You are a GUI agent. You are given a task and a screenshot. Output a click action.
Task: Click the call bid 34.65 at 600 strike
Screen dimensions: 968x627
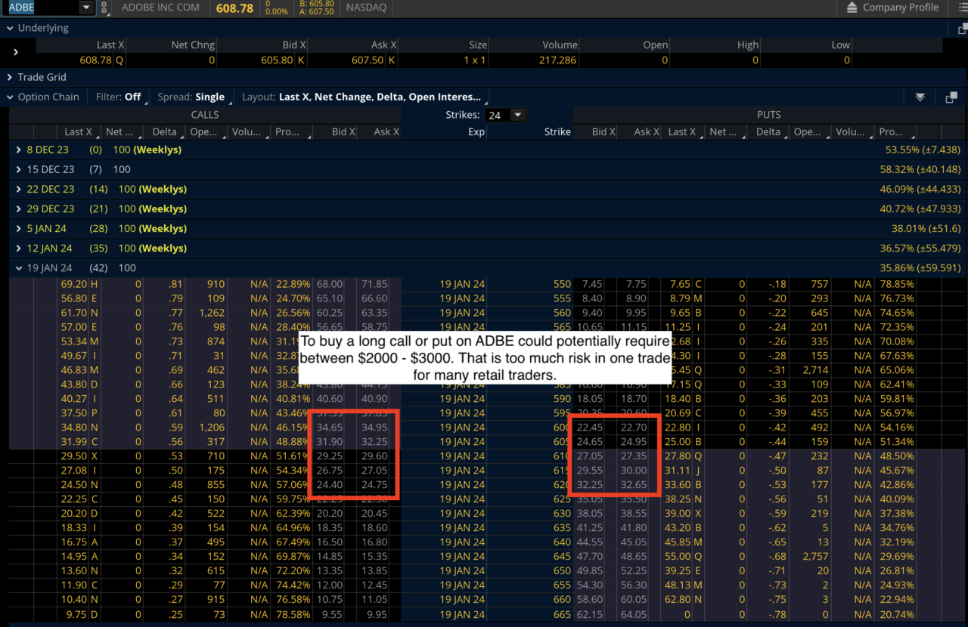tap(330, 428)
